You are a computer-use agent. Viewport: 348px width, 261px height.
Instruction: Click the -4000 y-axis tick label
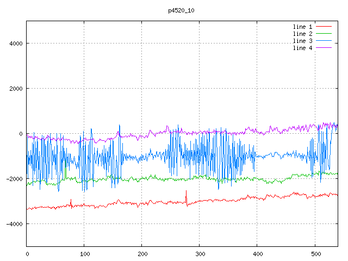click(x=13, y=224)
